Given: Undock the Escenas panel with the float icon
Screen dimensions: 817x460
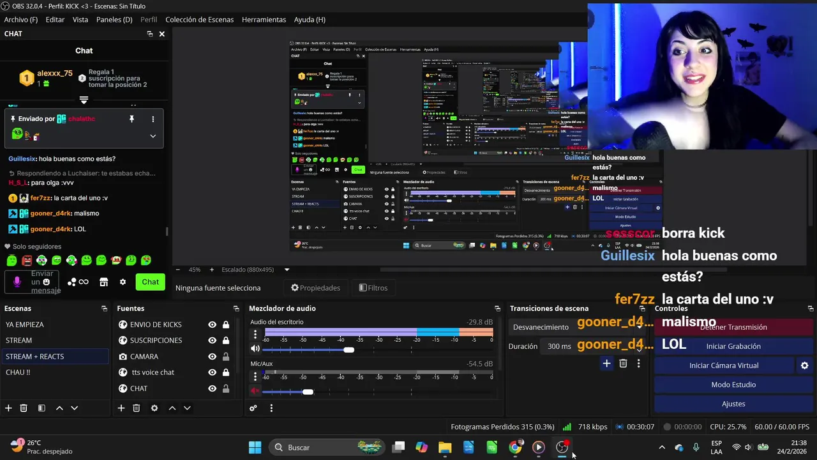Looking at the screenshot, I should (x=104, y=309).
